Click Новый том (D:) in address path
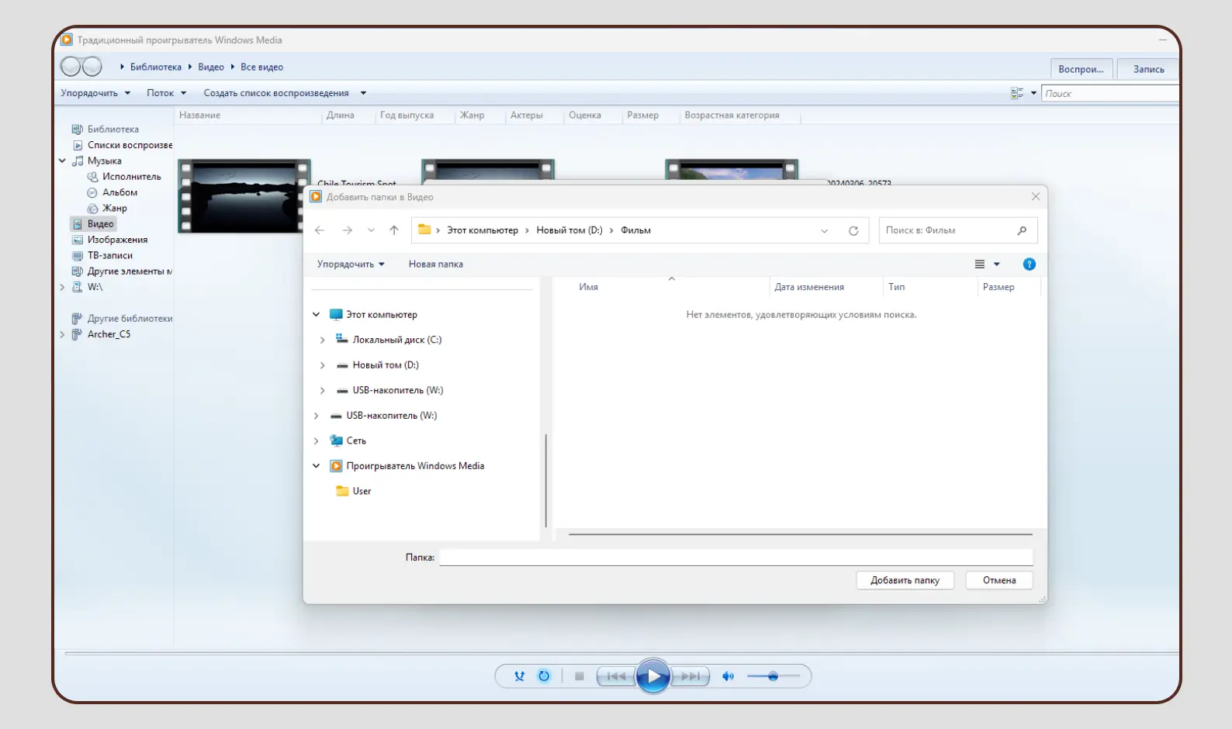This screenshot has height=729, width=1232. pos(569,230)
